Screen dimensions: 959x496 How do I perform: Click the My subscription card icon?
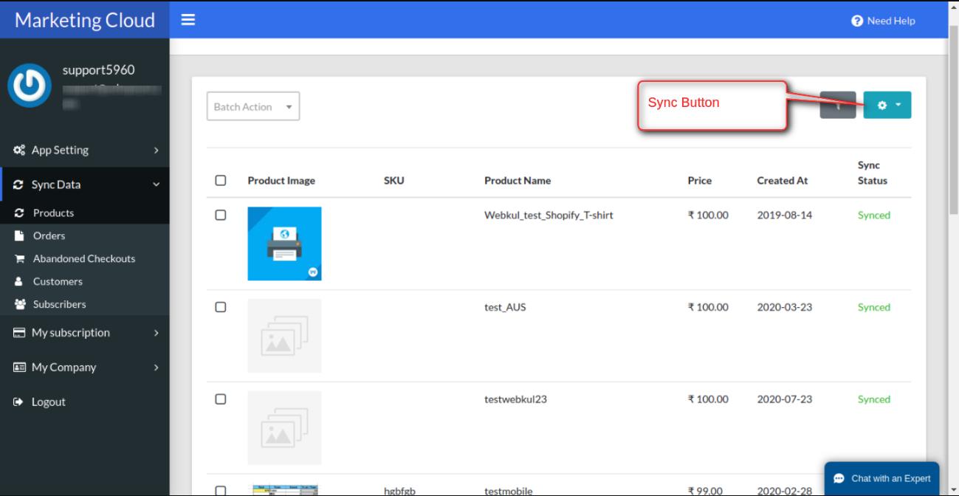pyautogui.click(x=20, y=333)
